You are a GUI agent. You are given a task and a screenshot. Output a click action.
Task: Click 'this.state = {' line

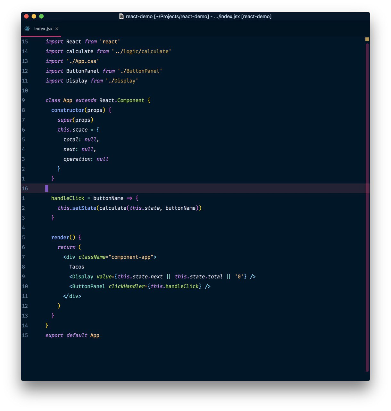tap(78, 130)
